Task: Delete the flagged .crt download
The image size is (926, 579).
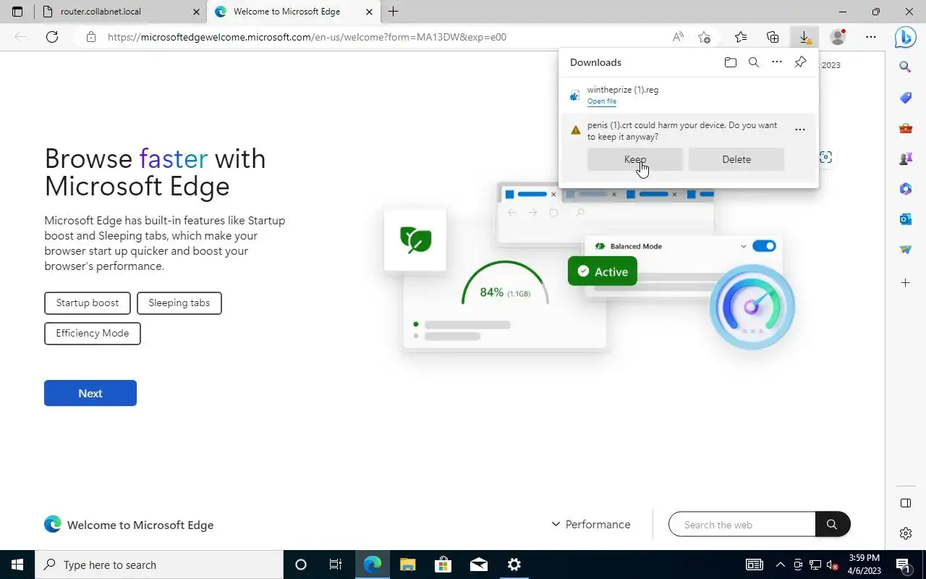Action: coord(736,159)
